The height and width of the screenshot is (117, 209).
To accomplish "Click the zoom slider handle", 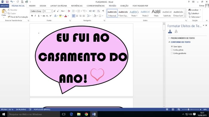I will pyautogui.click(x=188, y=110).
